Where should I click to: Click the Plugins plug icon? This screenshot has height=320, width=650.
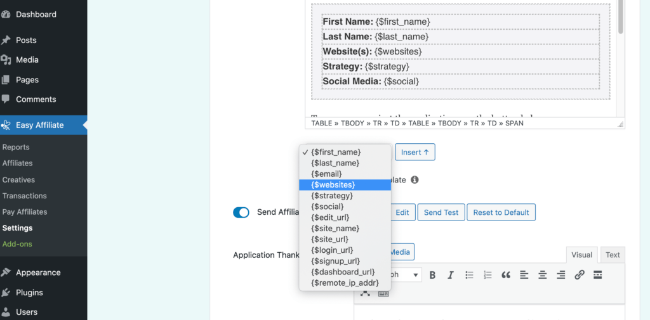pyautogui.click(x=5, y=292)
